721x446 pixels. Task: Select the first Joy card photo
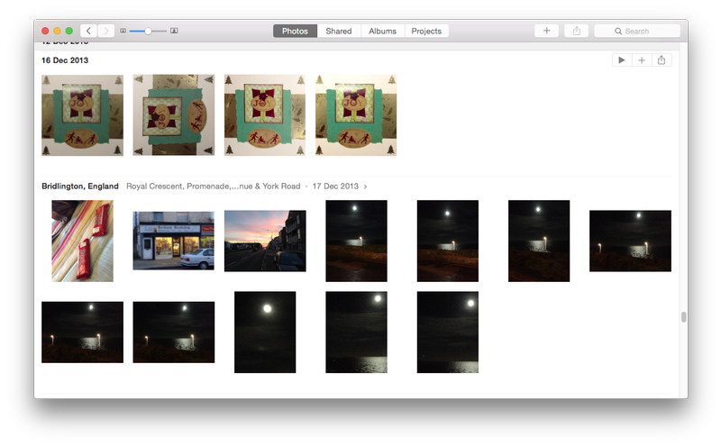point(82,115)
